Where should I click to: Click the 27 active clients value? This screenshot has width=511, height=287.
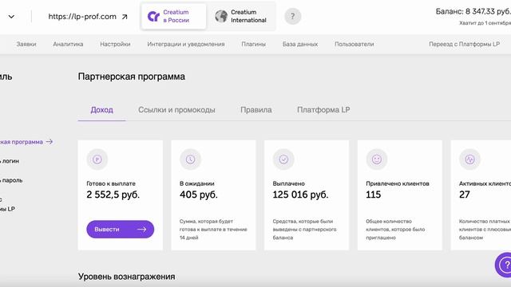(465, 195)
